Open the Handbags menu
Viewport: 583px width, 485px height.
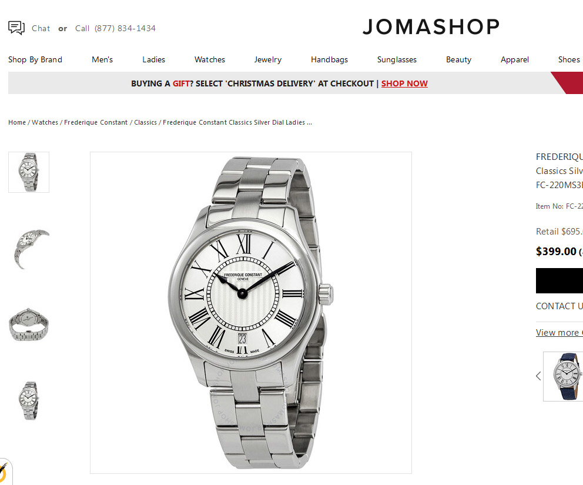pos(330,59)
